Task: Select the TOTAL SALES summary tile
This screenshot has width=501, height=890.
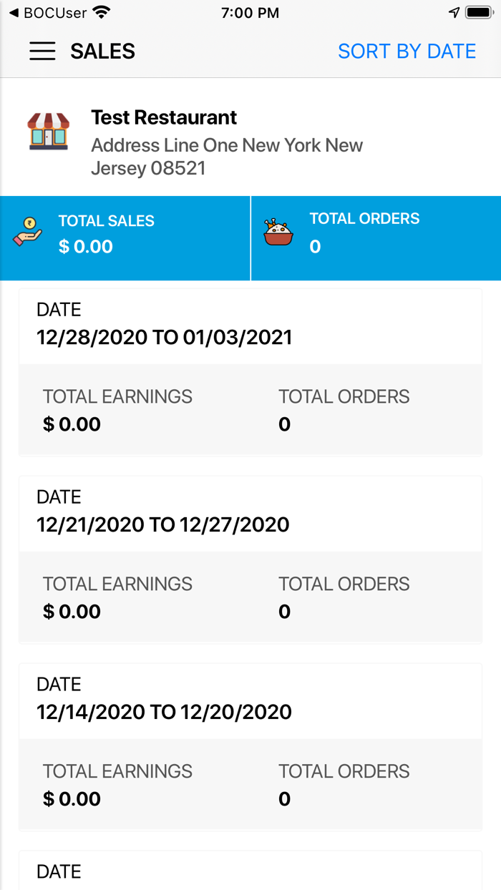Action: [125, 238]
